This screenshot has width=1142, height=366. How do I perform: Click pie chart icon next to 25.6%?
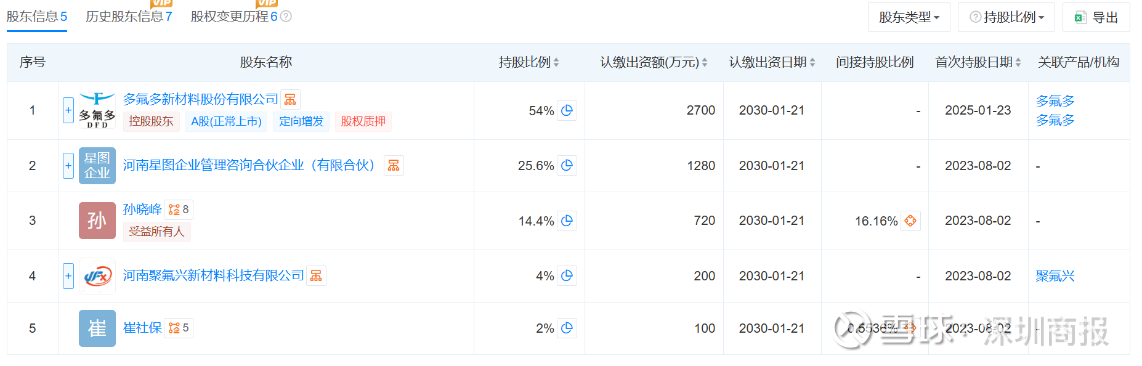point(567,165)
